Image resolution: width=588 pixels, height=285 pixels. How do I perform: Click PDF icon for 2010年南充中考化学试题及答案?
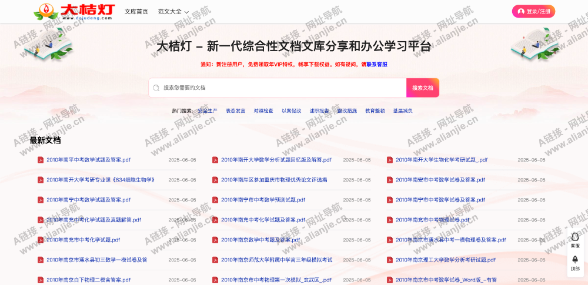tap(215, 220)
